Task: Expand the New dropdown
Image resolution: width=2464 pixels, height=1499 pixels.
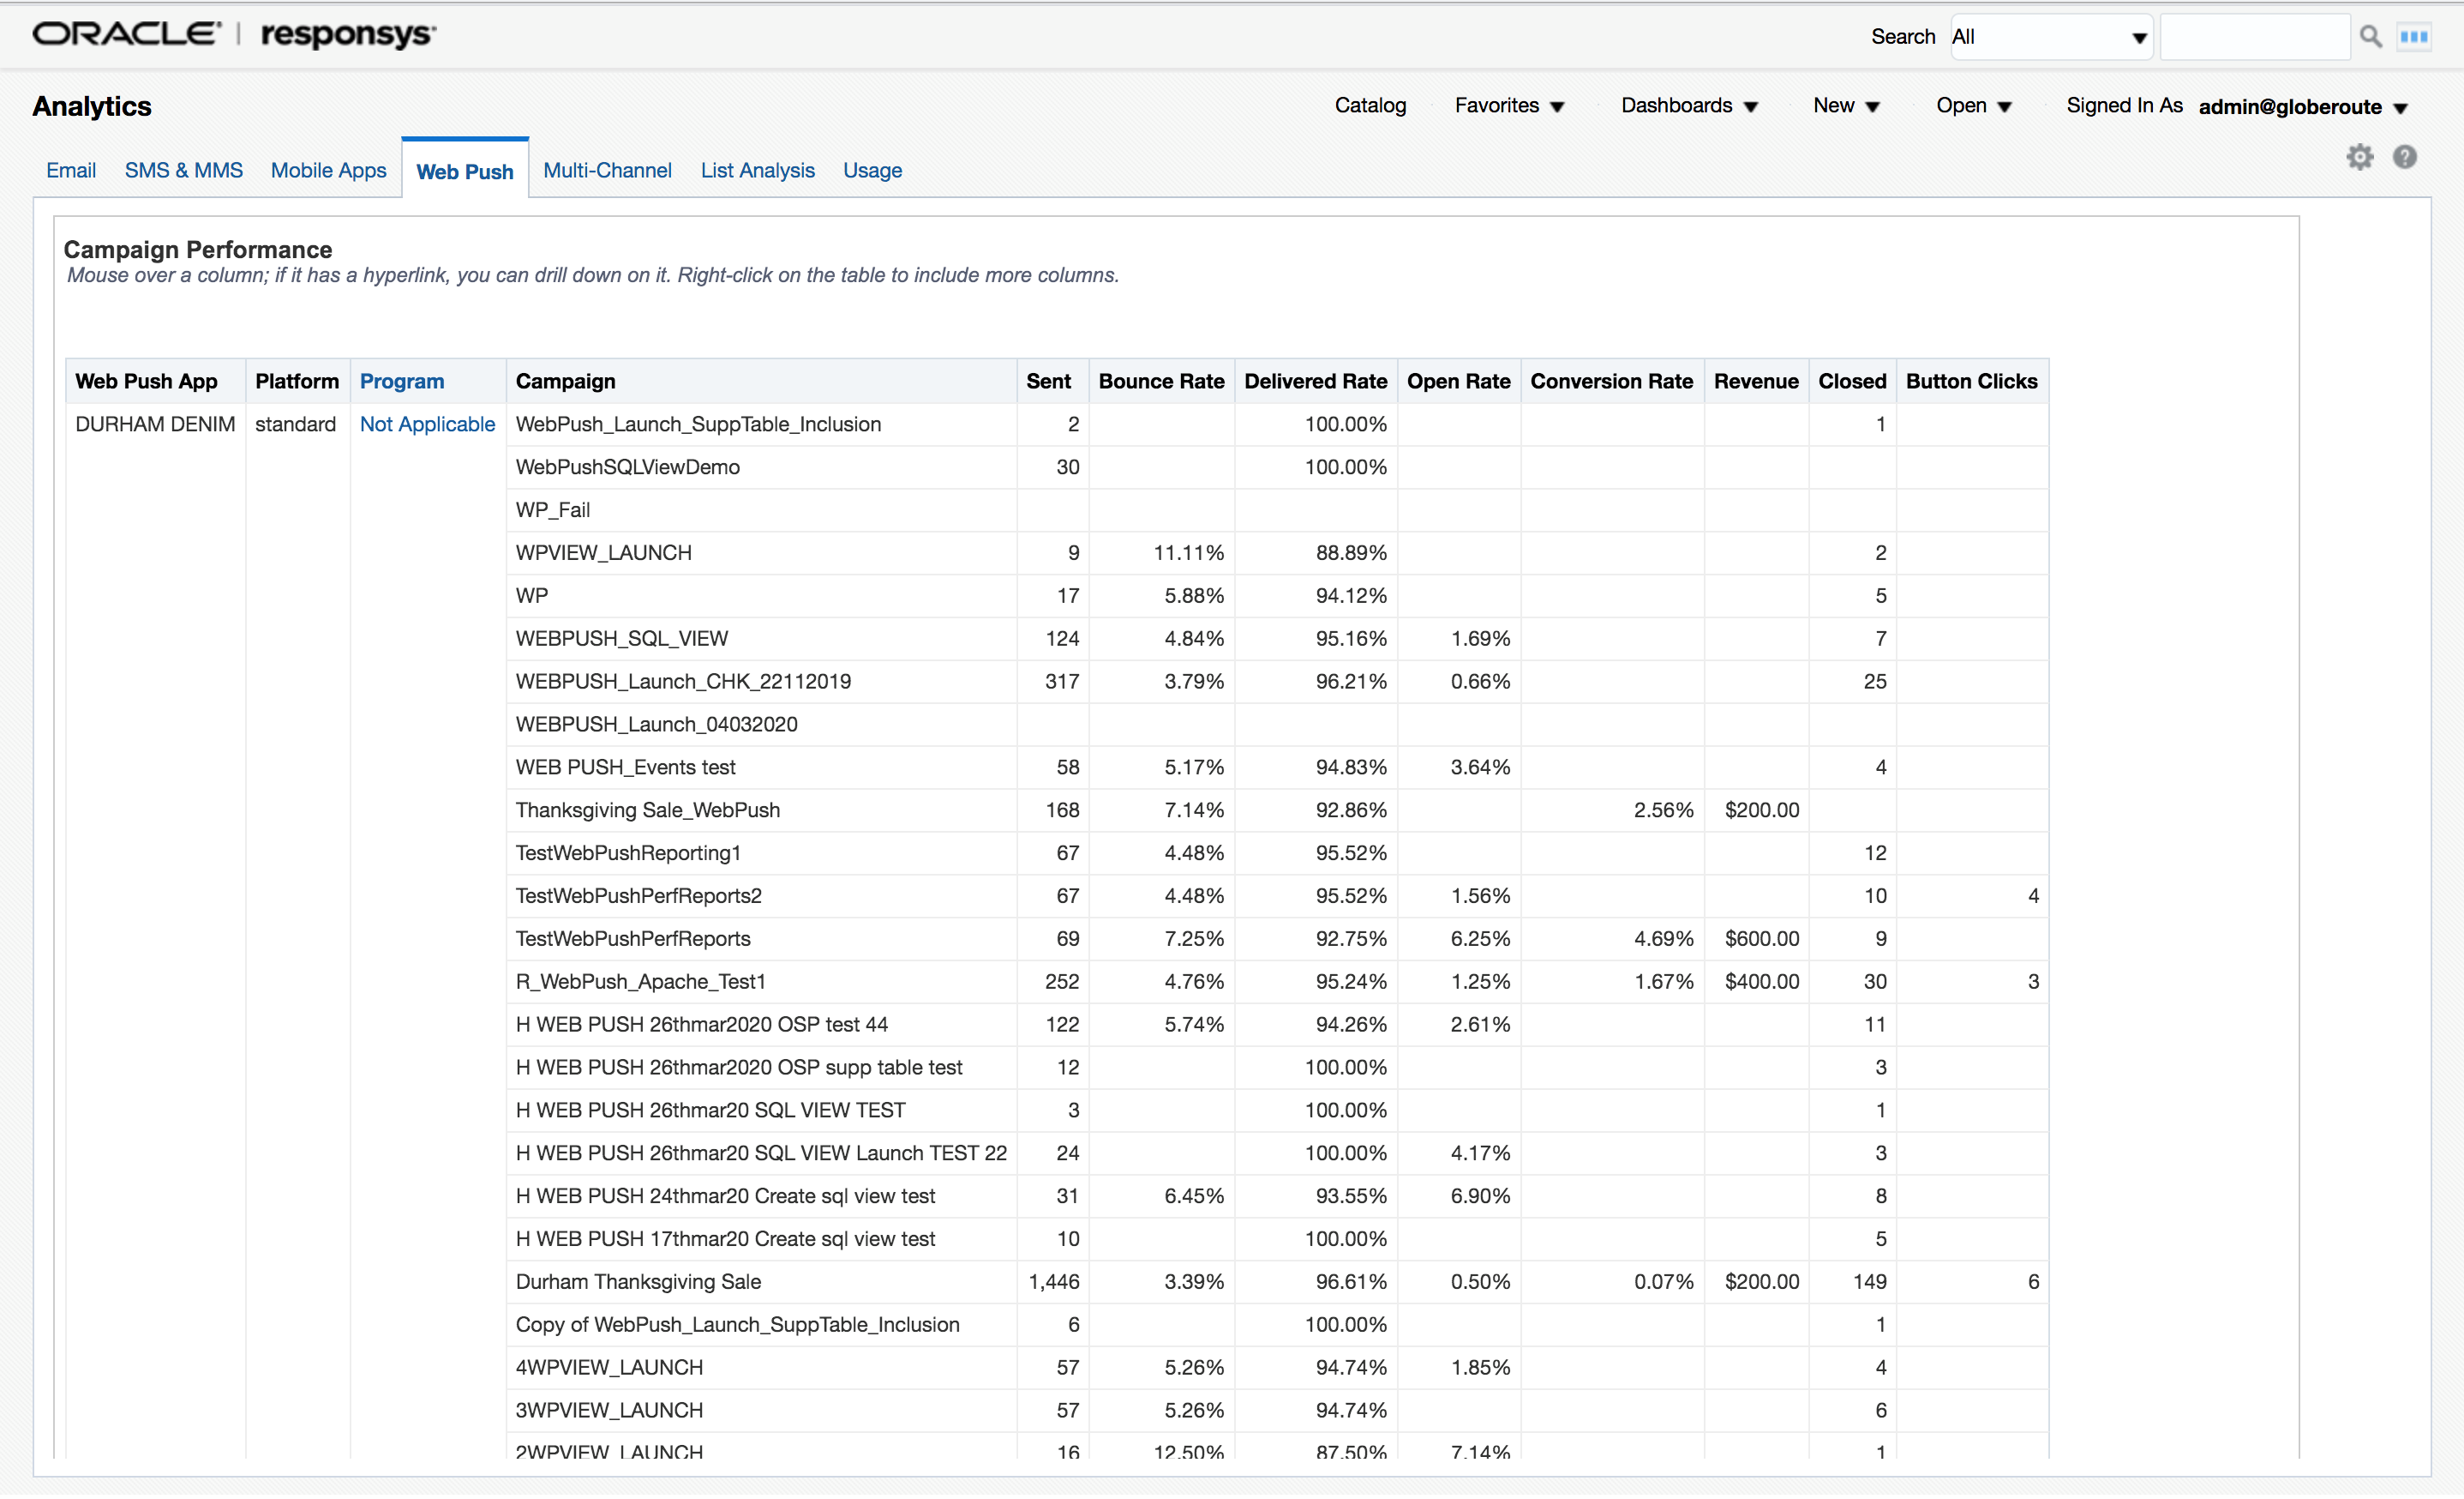Action: (x=1846, y=106)
